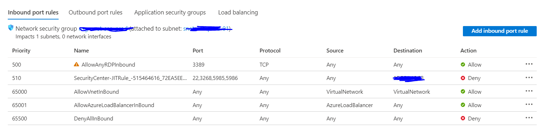Open the ellipsis menu for AllowAnyRDPInbound rule
This screenshot has width=542, height=131.
point(529,64)
